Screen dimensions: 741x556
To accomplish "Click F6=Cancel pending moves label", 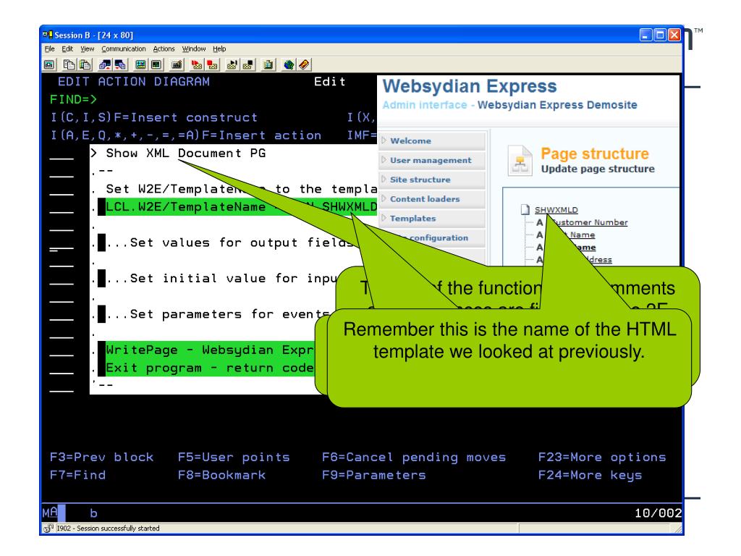I will [414, 458].
